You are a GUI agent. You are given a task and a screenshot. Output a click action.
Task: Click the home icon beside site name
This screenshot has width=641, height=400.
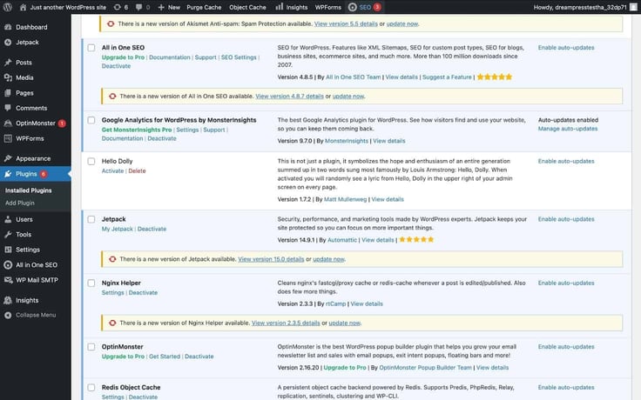[23, 7]
